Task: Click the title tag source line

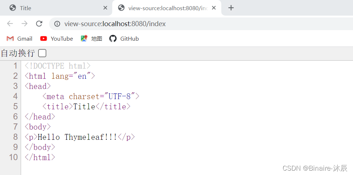Action: point(86,106)
